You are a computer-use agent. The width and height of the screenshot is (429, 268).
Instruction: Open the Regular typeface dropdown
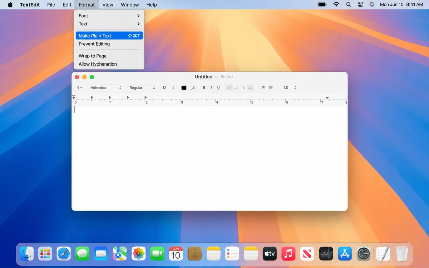[142, 88]
